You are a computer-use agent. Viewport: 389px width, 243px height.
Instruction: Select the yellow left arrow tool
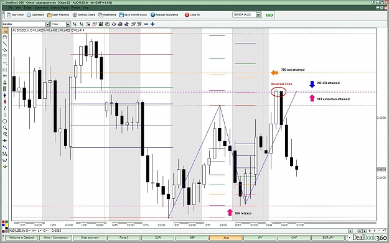point(5,167)
